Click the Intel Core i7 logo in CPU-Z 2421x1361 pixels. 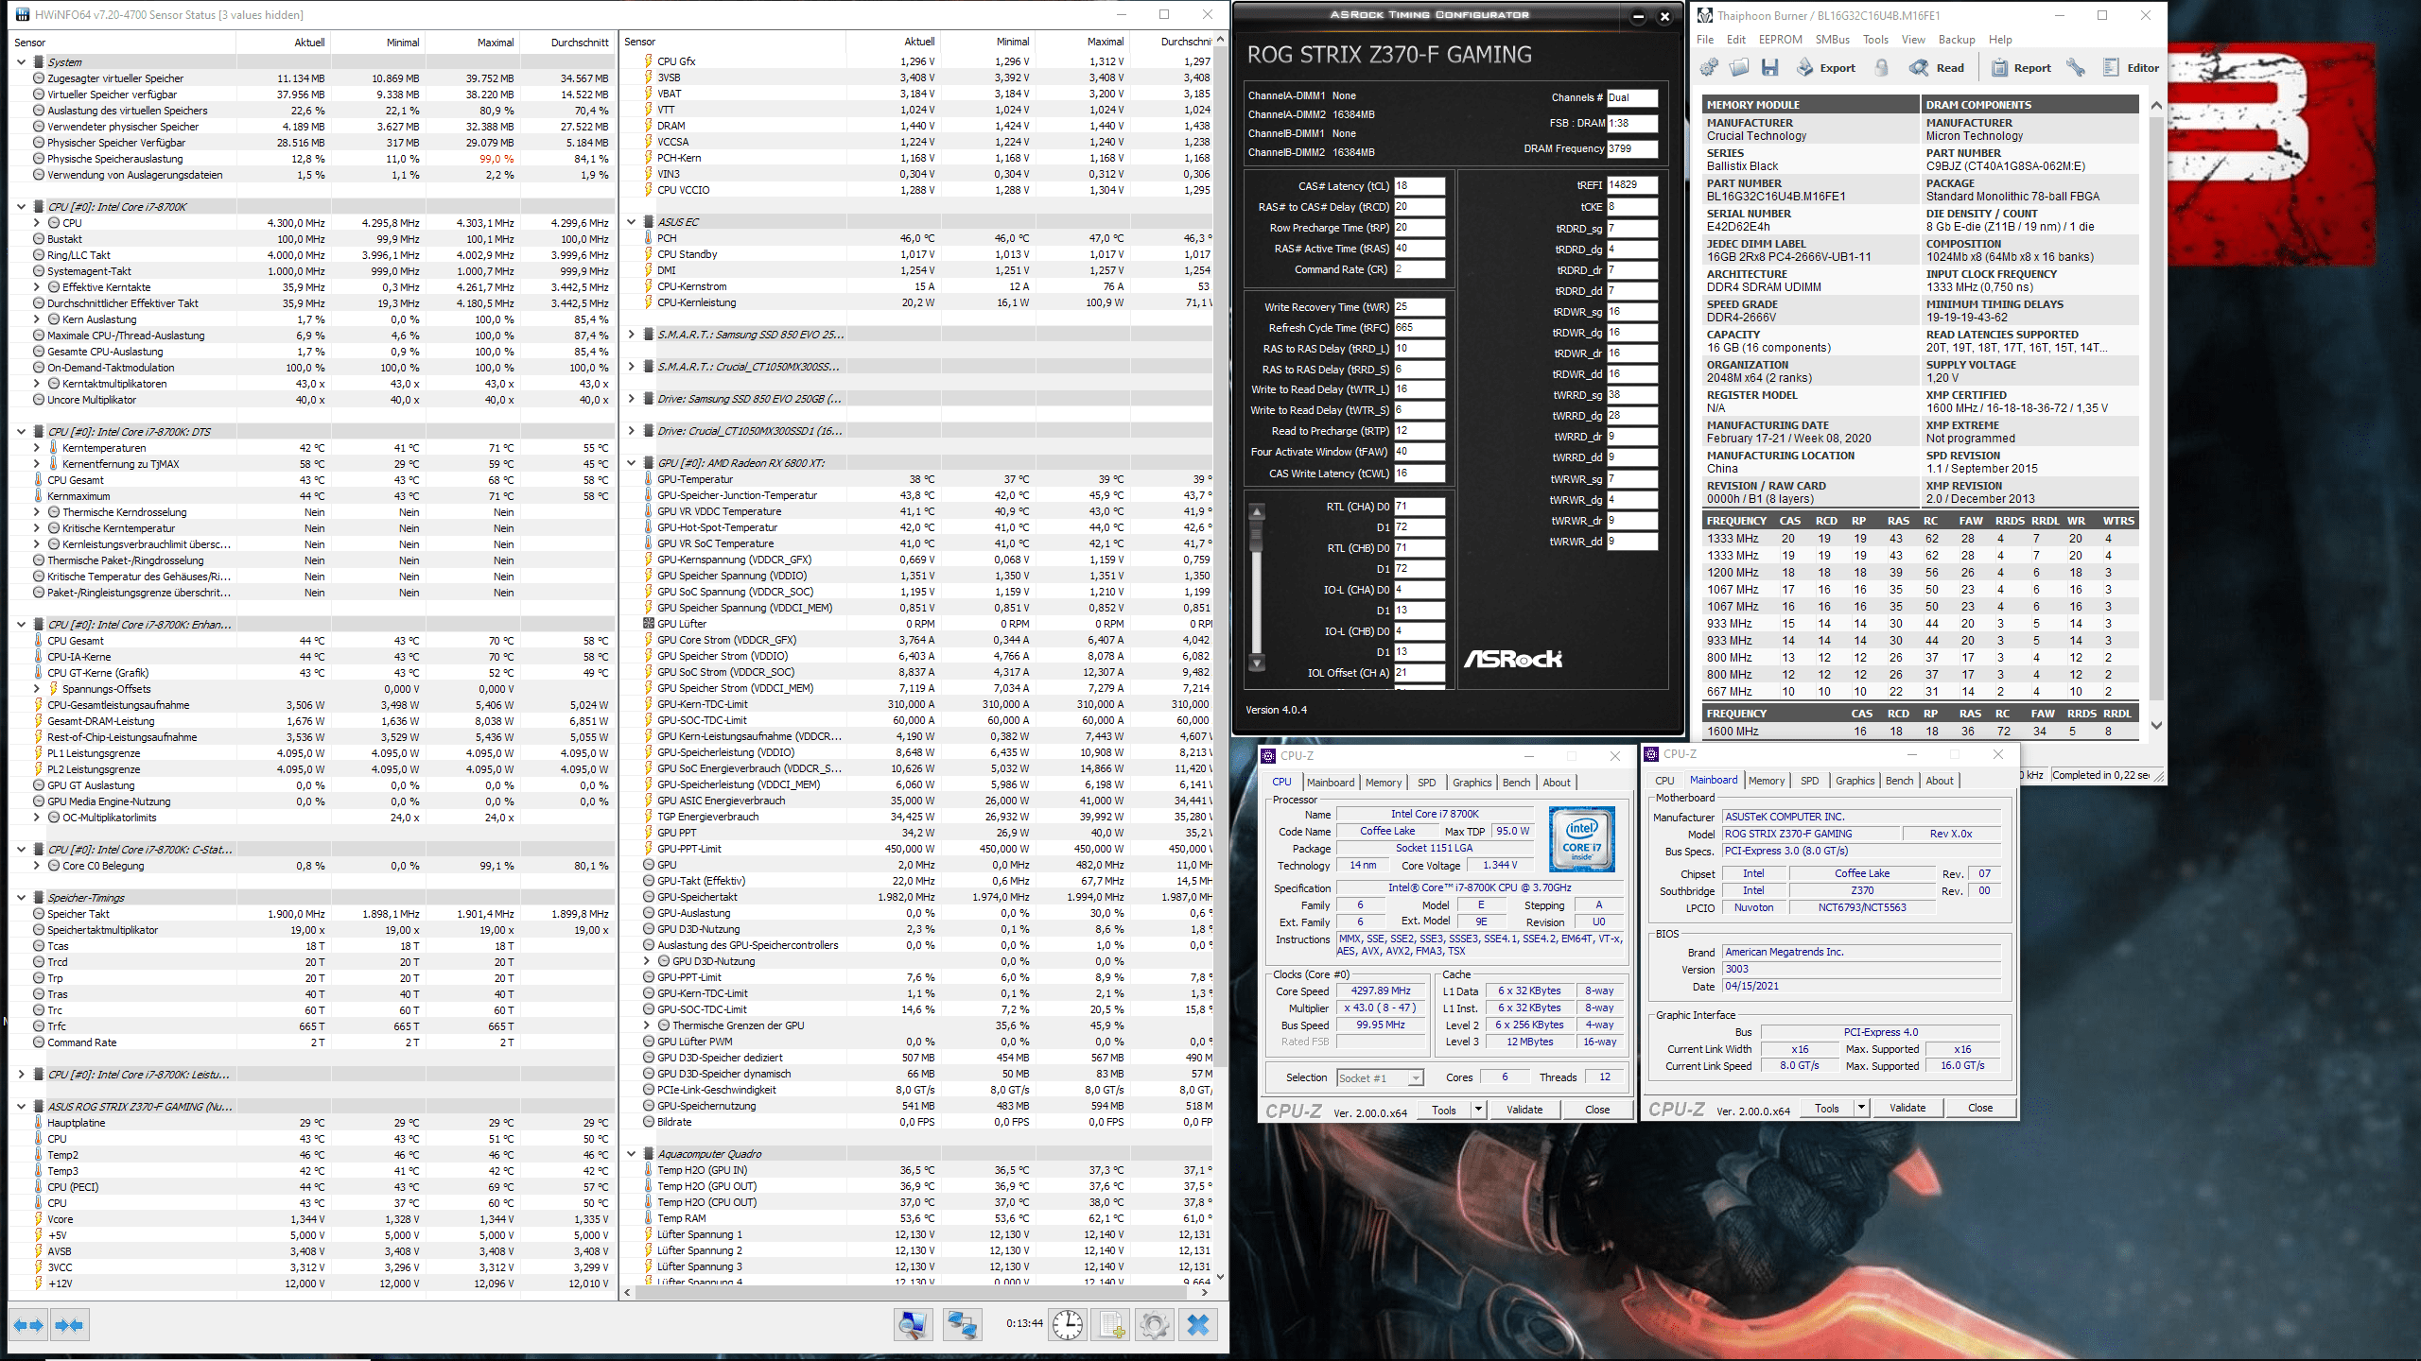(1582, 839)
